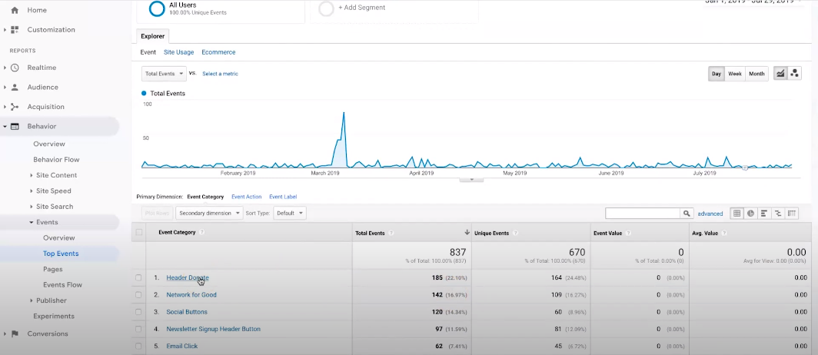The image size is (818, 355).
Task: Open the Network for Good event category
Action: [x=191, y=294]
